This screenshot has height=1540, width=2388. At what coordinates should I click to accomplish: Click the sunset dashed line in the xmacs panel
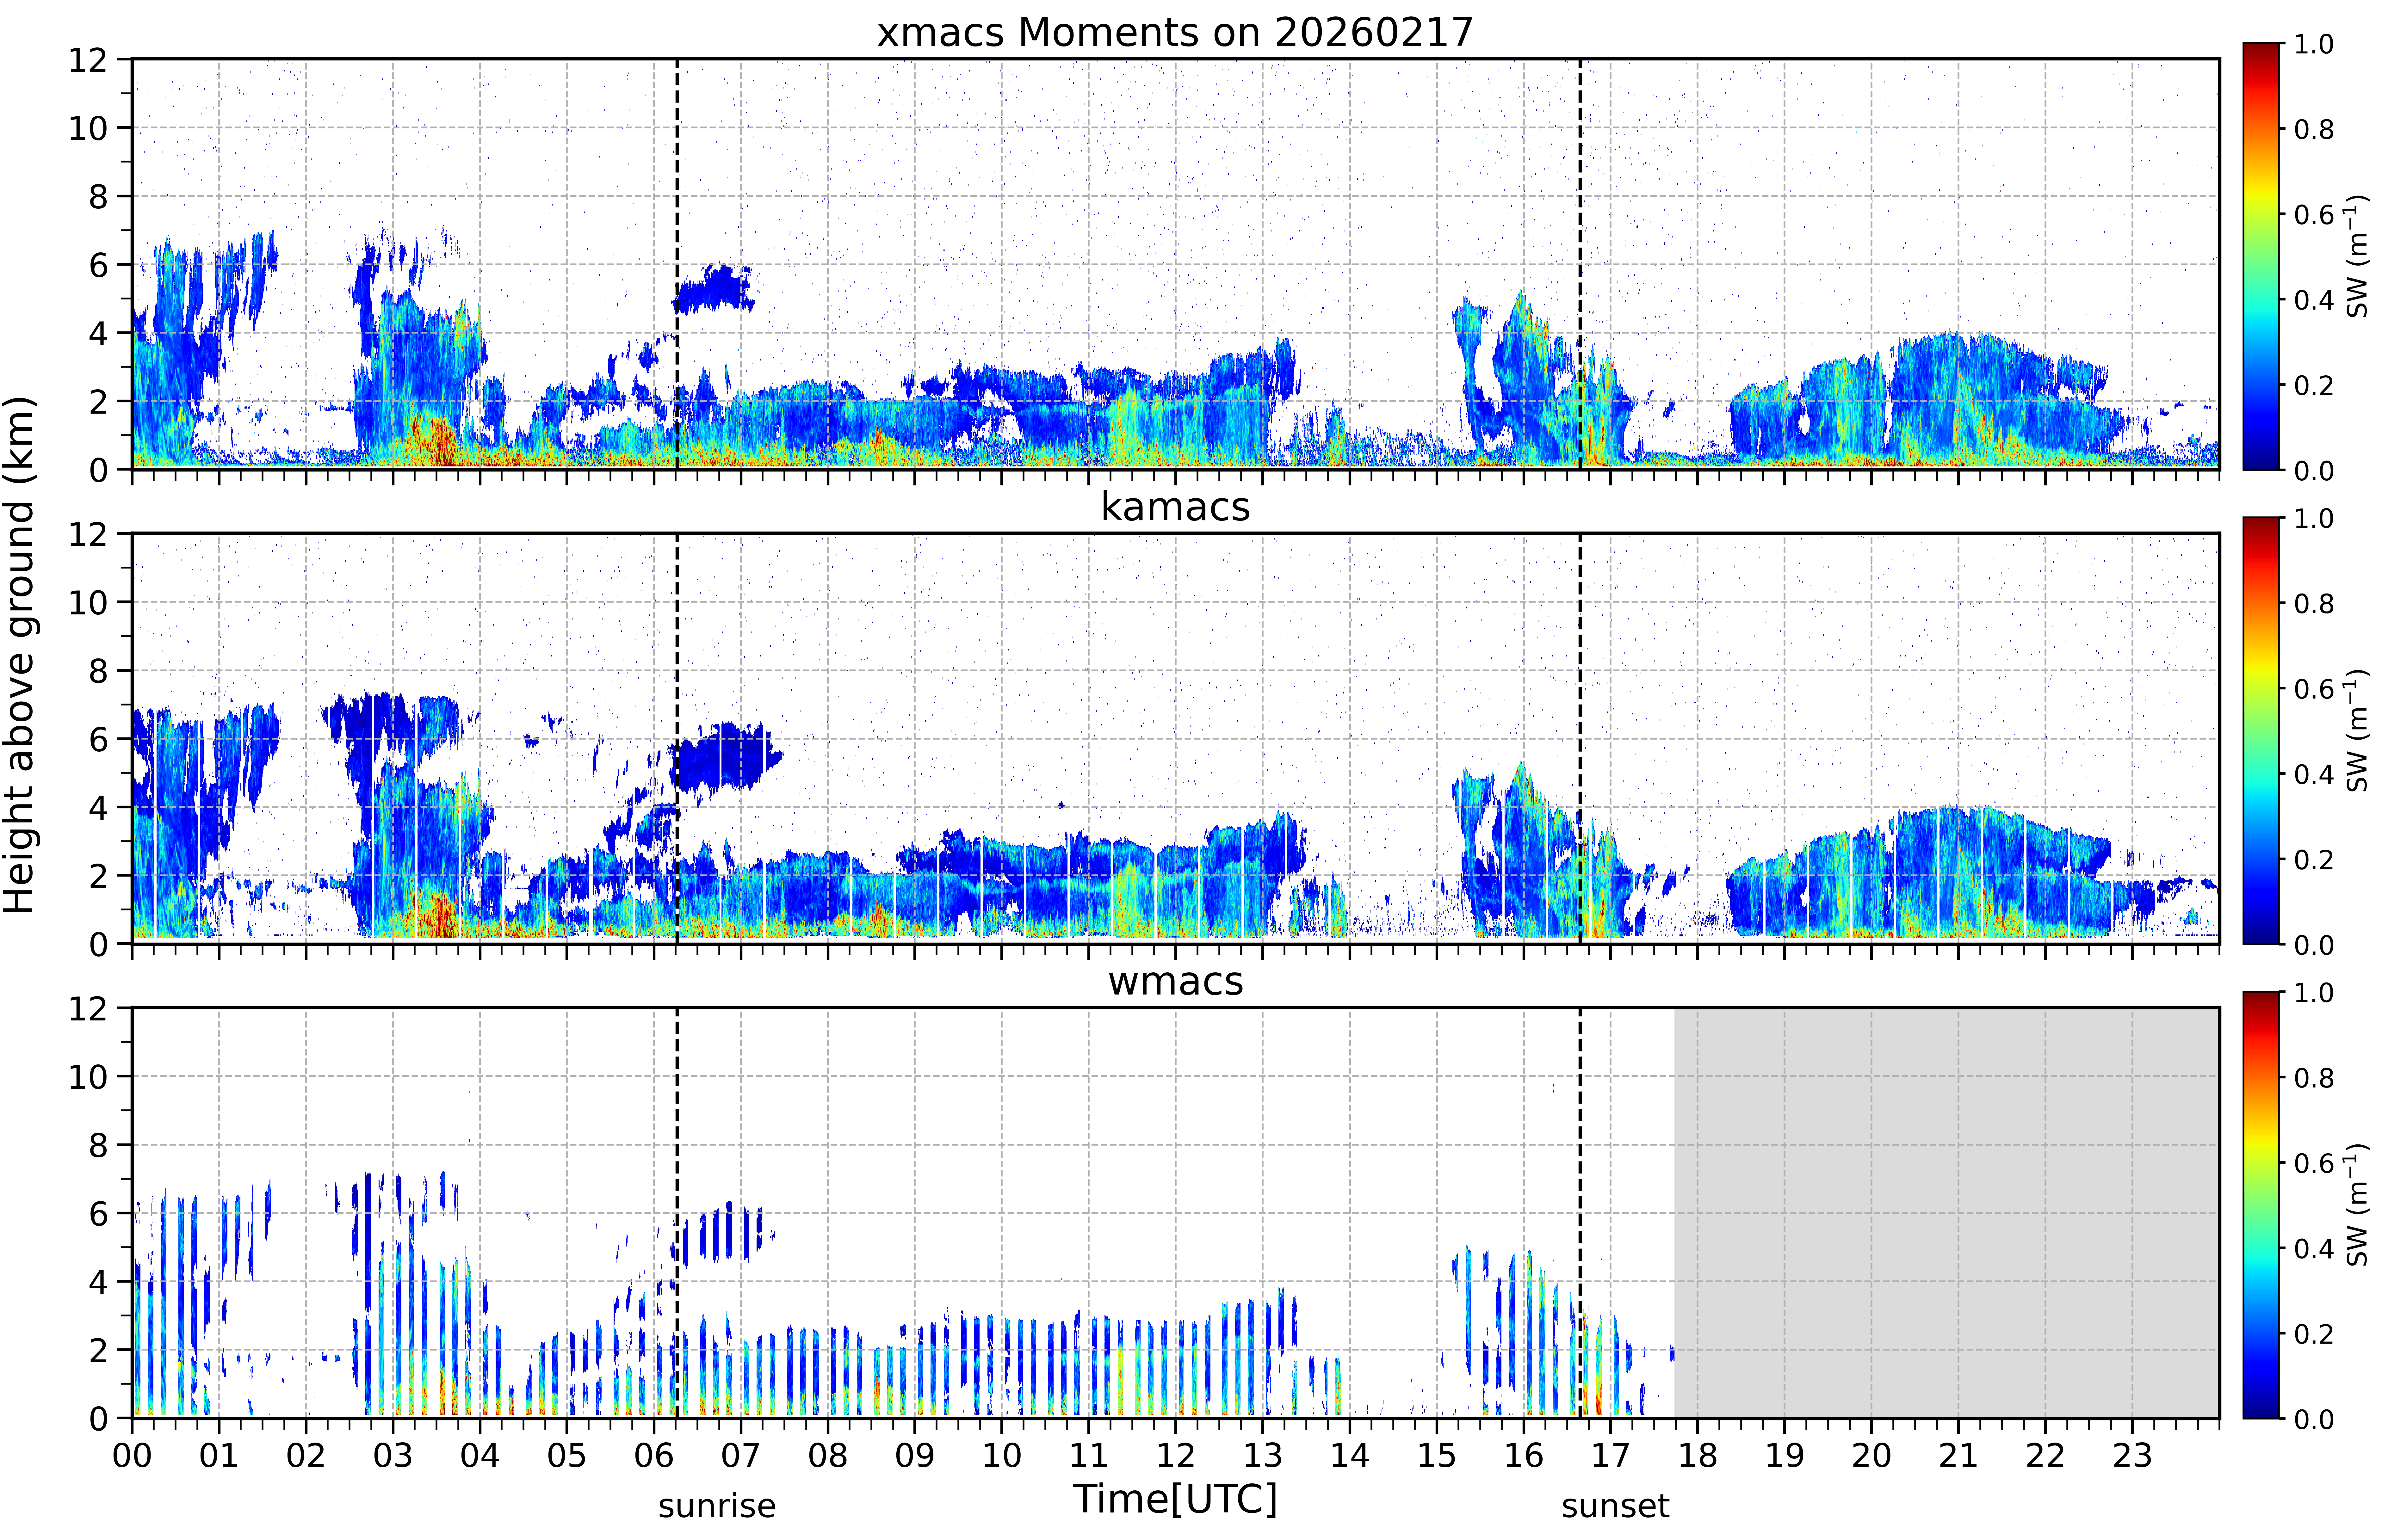tap(1580, 264)
